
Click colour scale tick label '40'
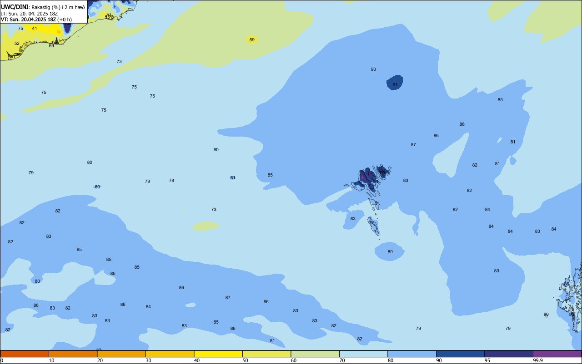pos(197,360)
